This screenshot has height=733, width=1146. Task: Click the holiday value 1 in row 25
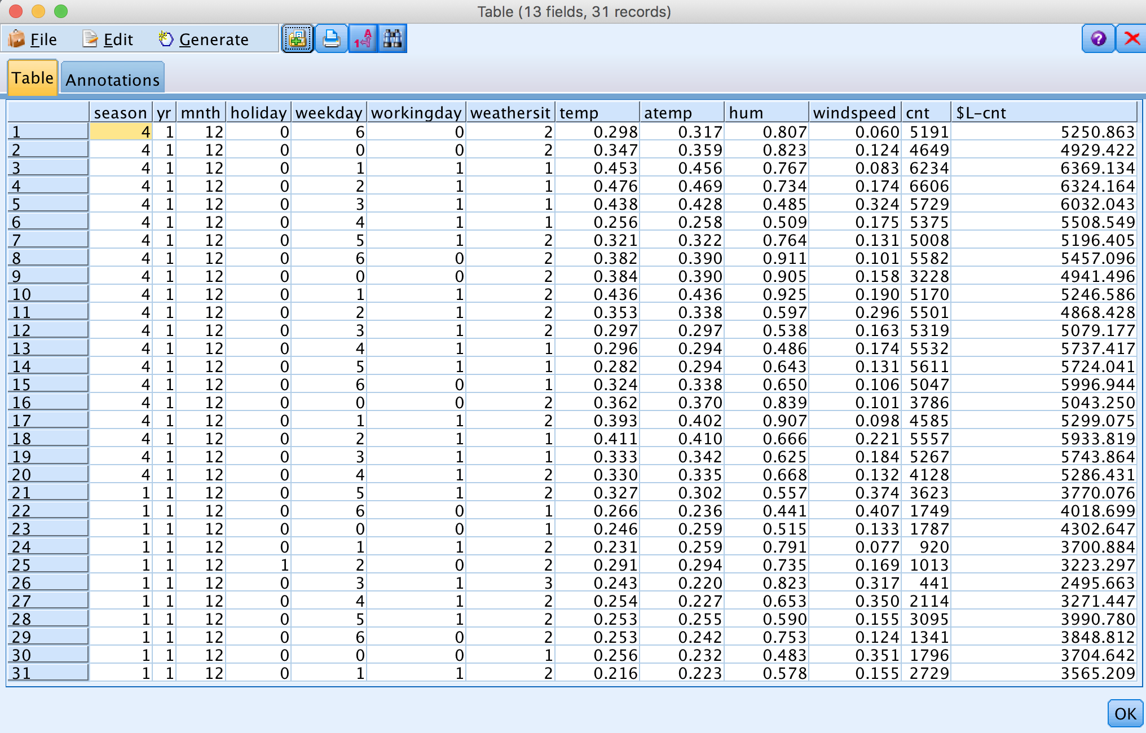[x=285, y=565]
